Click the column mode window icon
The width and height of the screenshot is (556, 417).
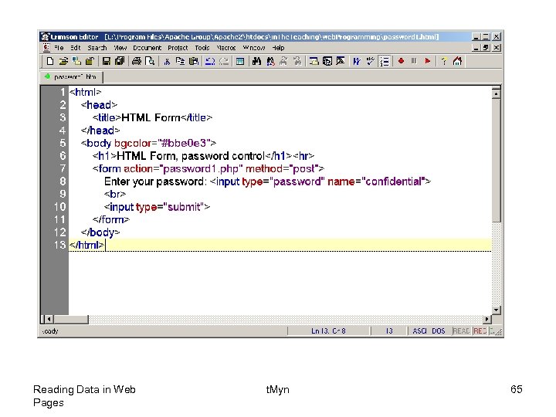point(240,61)
